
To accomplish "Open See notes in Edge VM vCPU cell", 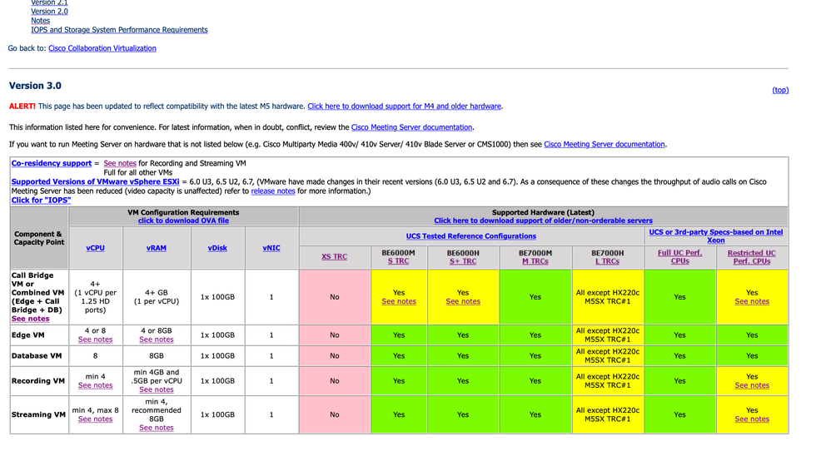I will [96, 340].
